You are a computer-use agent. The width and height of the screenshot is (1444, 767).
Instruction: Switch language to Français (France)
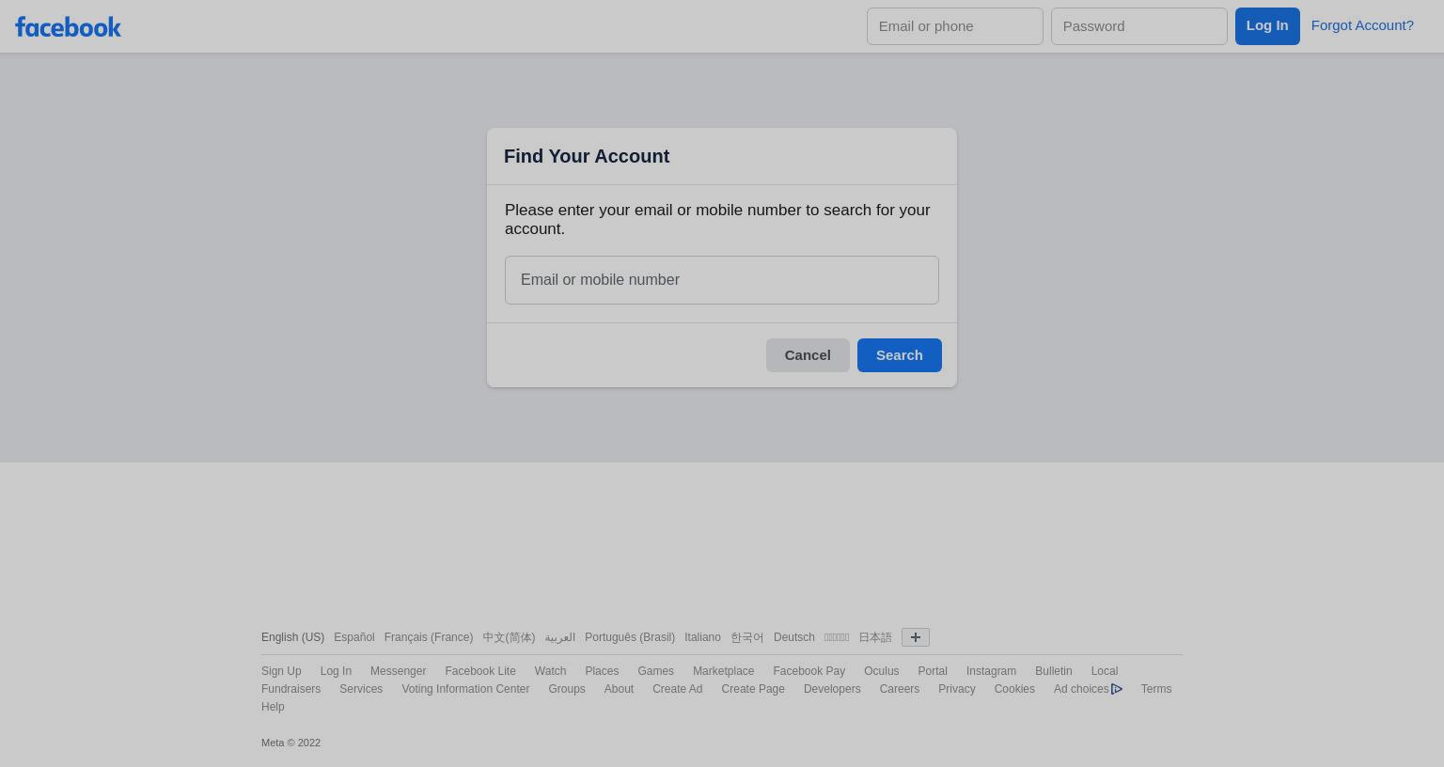429,637
